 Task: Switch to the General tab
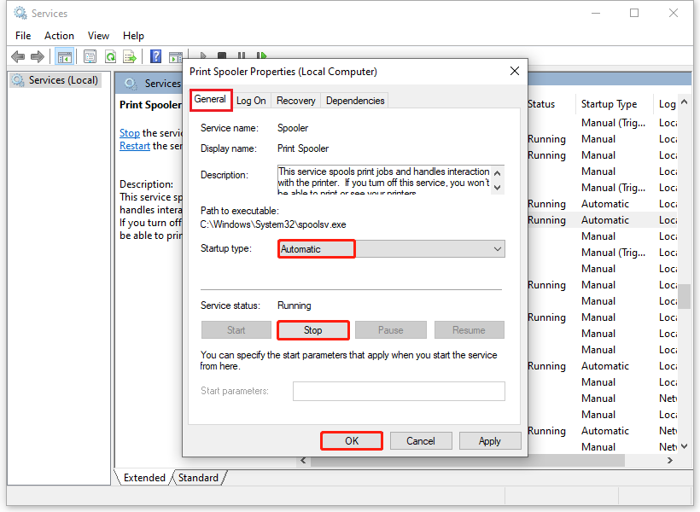point(210,99)
